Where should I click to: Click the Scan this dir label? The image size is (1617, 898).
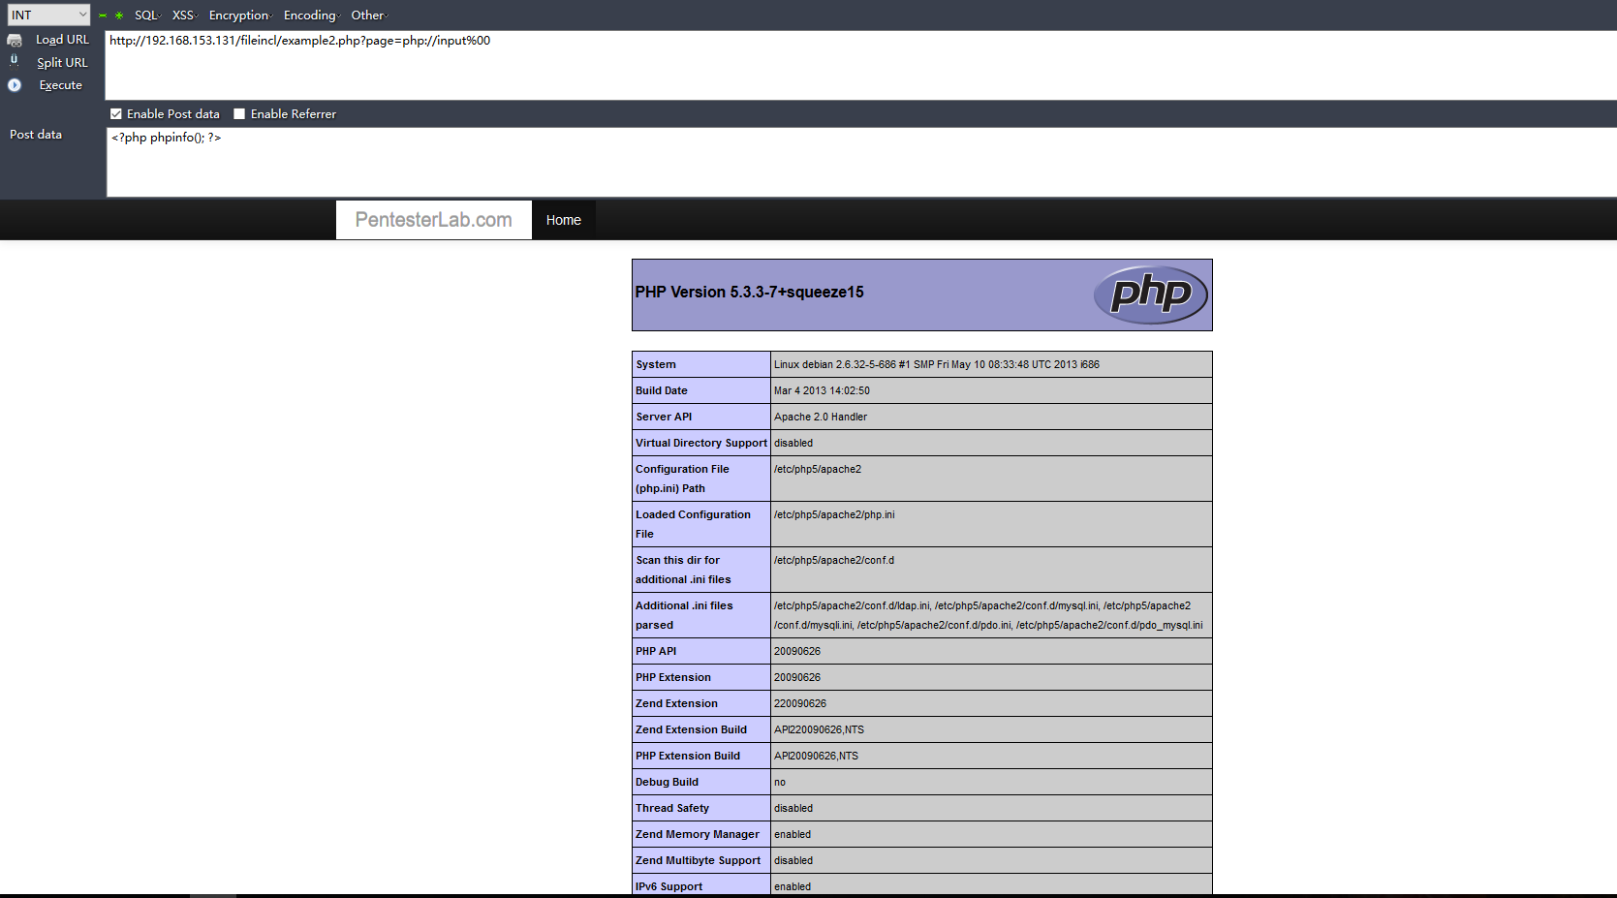pos(683,570)
